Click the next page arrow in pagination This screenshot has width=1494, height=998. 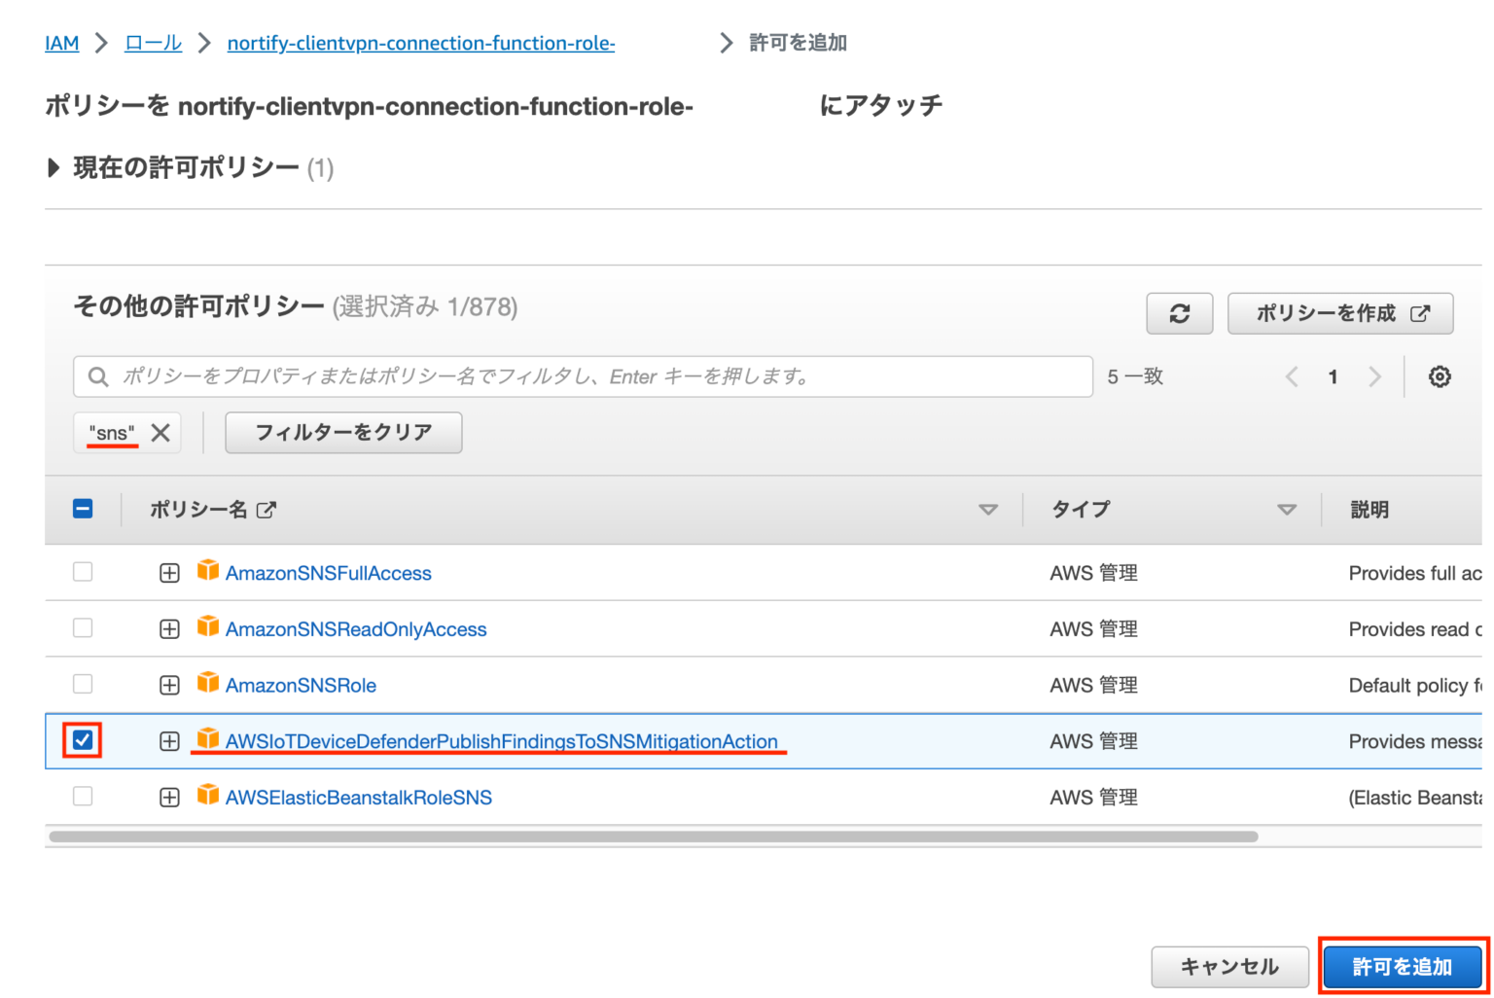(x=1374, y=376)
